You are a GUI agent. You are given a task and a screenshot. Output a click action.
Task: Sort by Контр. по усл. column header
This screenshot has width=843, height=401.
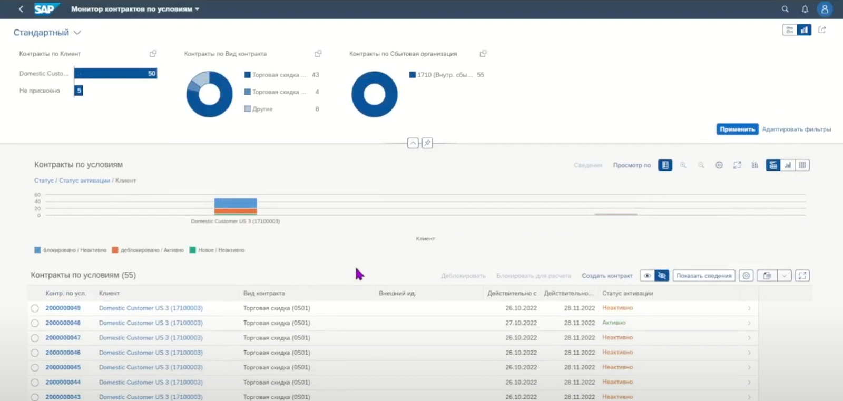click(x=66, y=293)
